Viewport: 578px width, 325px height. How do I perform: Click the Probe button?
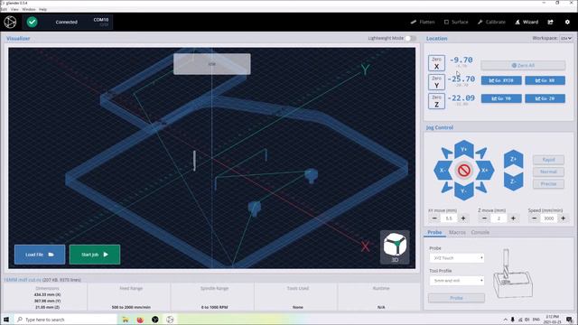click(x=456, y=298)
